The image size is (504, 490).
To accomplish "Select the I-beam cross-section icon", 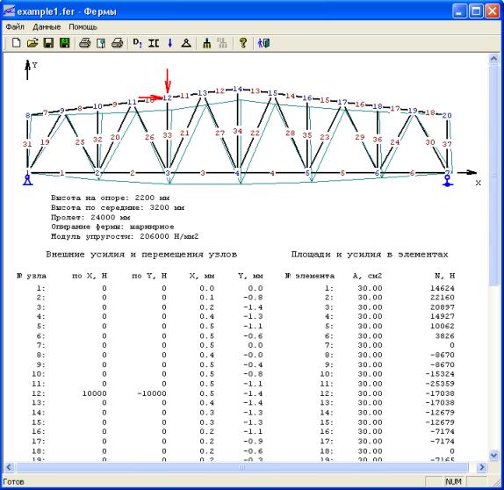I will [154, 43].
